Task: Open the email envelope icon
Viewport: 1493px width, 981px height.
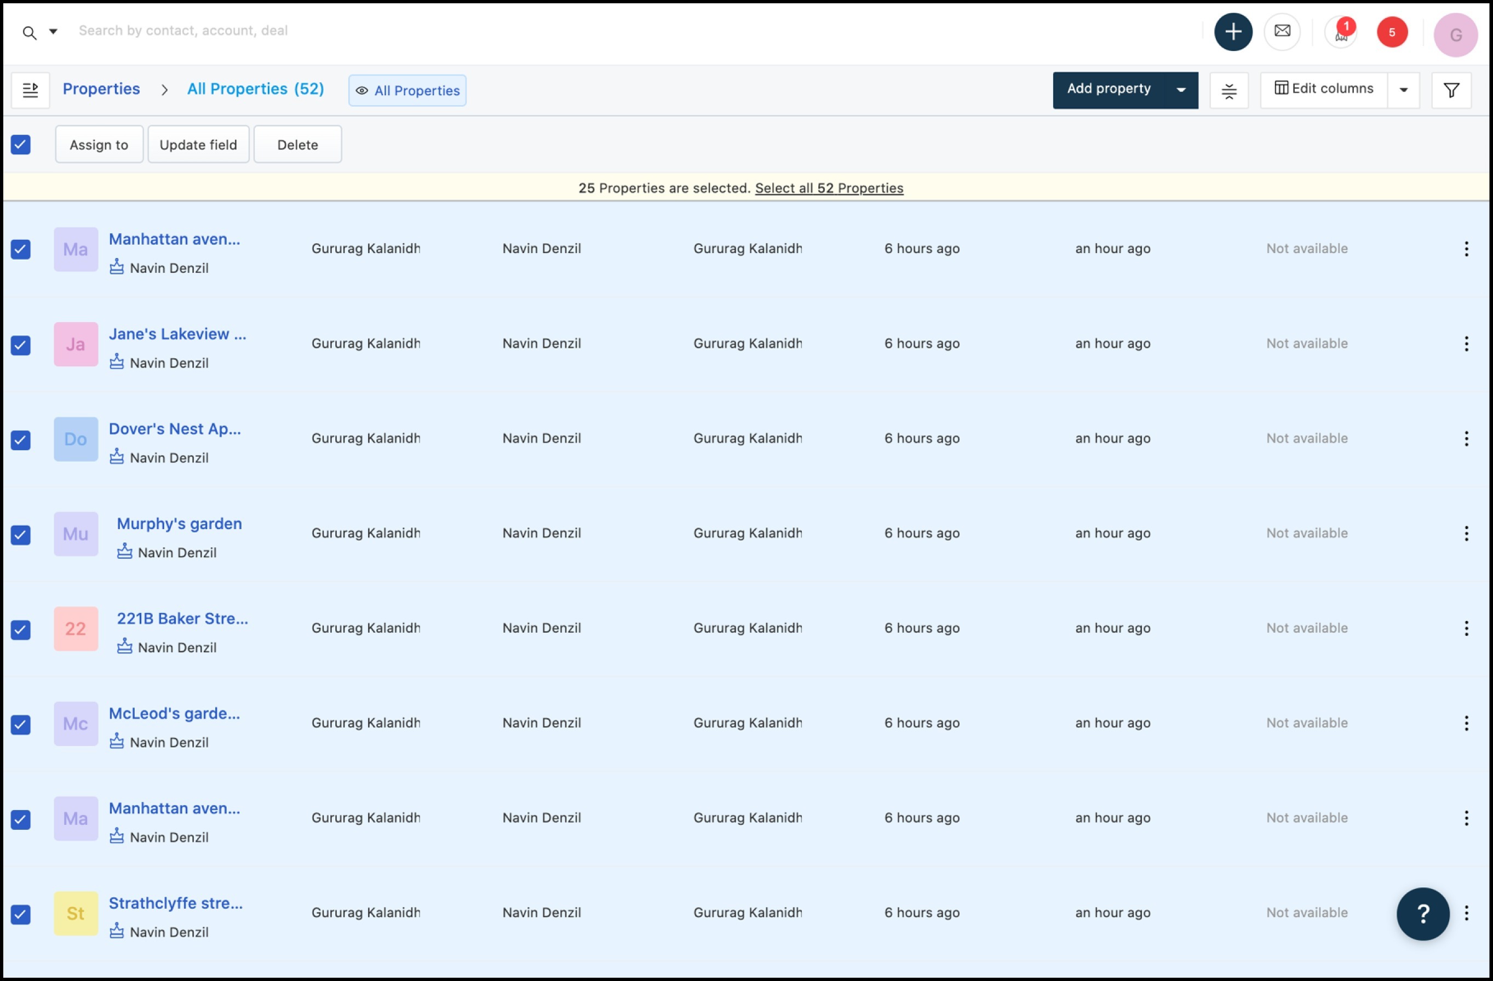Action: (1282, 31)
